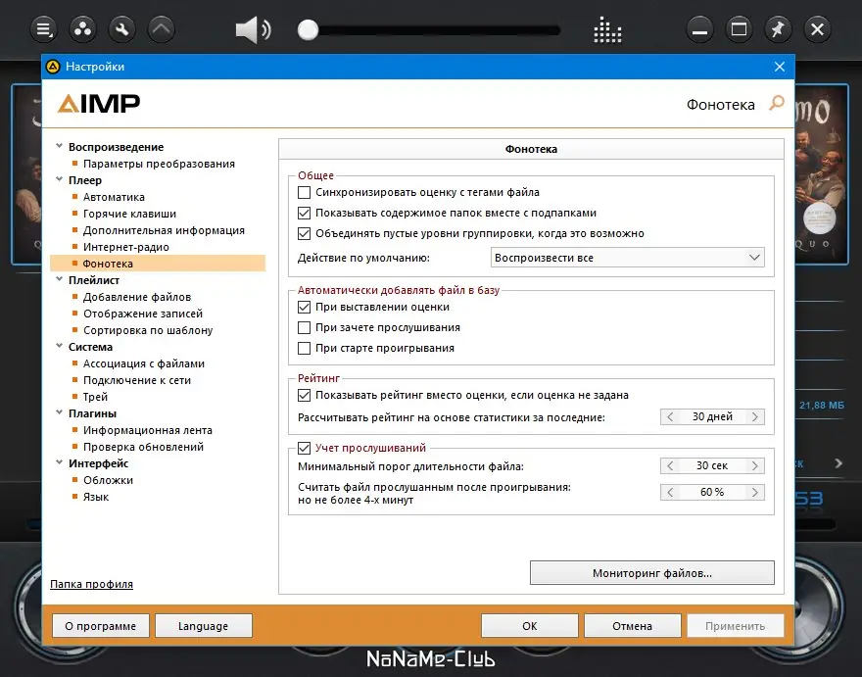The image size is (862, 677).
Task: Click the AIMP logo in settings header
Action: [99, 104]
